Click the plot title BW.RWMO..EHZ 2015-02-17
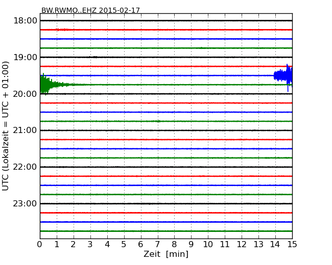Image resolution: width=332 pixels, height=265 pixels. tap(90, 10)
